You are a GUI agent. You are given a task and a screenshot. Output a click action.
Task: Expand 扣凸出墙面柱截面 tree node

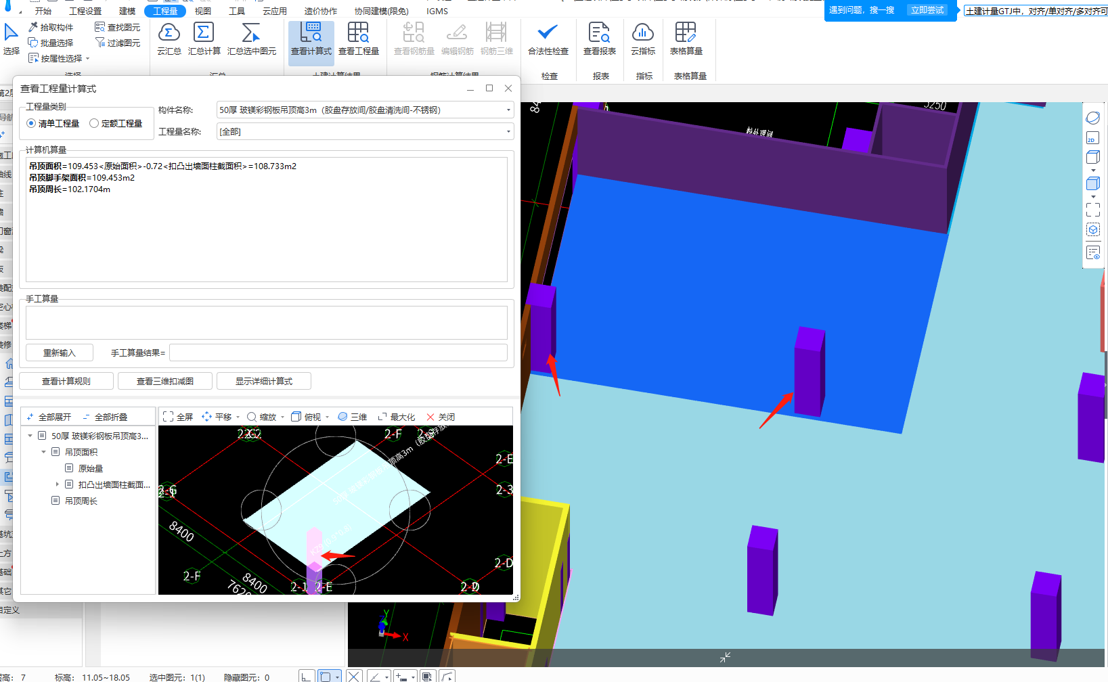click(x=58, y=484)
